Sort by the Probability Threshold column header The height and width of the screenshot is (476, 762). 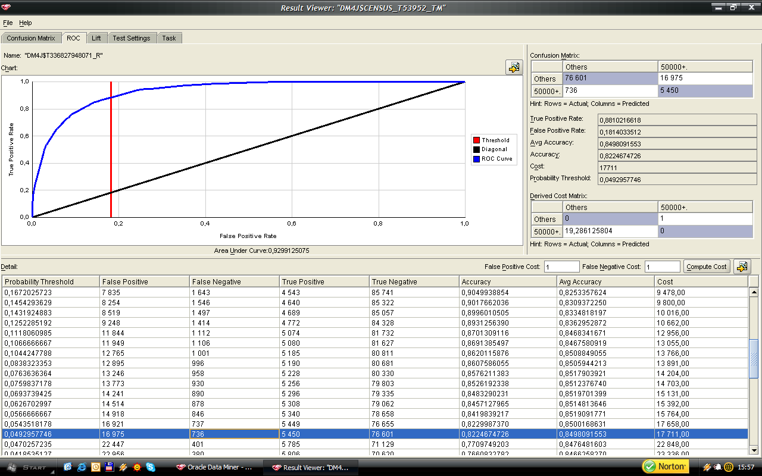click(x=51, y=281)
